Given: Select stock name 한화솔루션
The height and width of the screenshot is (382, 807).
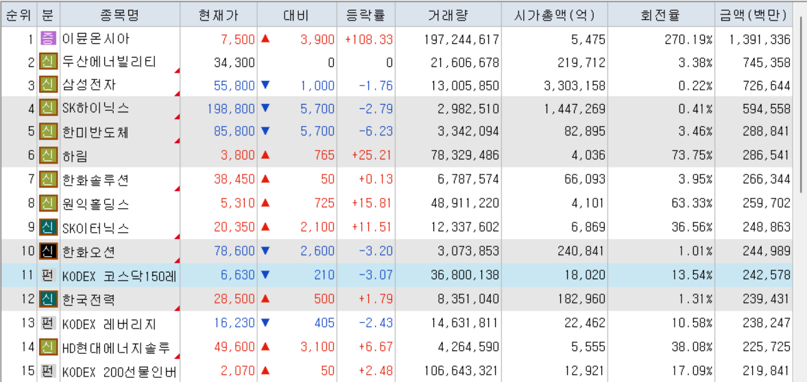Looking at the screenshot, I should pyautogui.click(x=95, y=180).
